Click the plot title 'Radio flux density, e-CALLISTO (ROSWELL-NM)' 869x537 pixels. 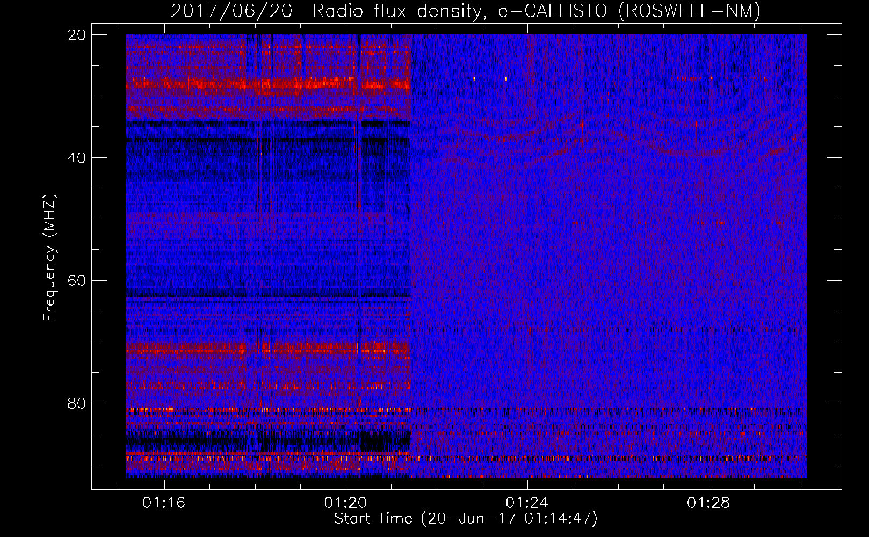pyautogui.click(x=537, y=11)
